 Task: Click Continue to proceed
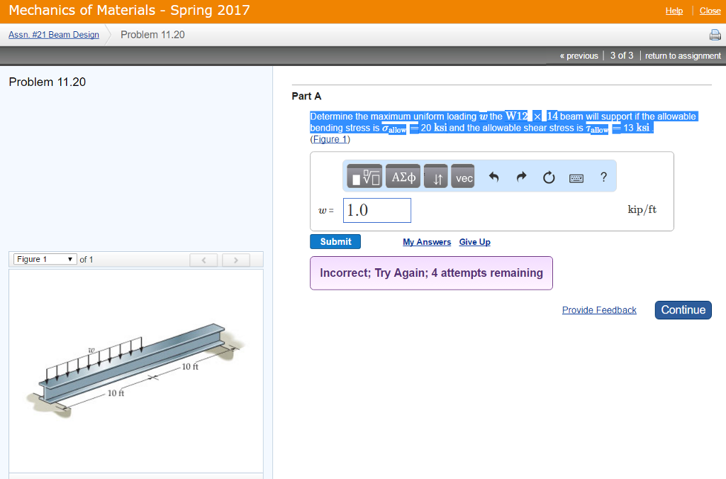coord(682,309)
